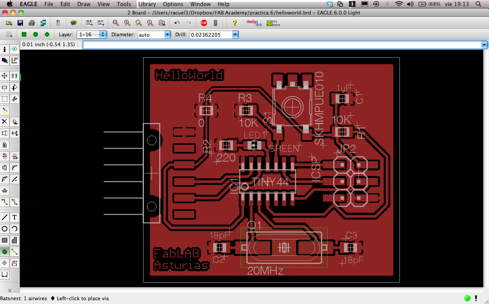Open the Library menu
Viewport: 489px width, 304px height.
[x=147, y=4]
